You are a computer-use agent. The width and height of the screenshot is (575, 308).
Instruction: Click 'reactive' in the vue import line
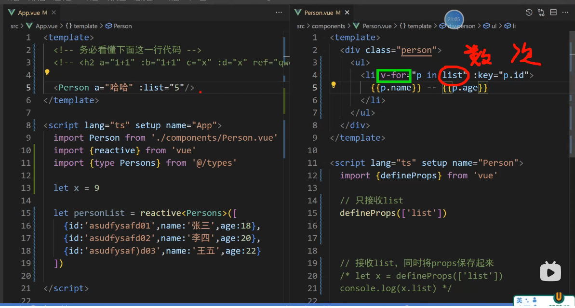[x=115, y=150]
